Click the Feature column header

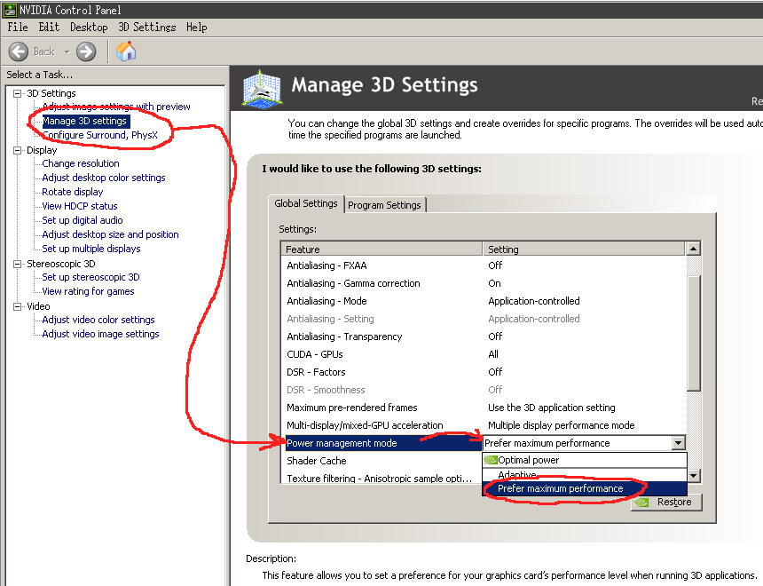[x=382, y=249]
